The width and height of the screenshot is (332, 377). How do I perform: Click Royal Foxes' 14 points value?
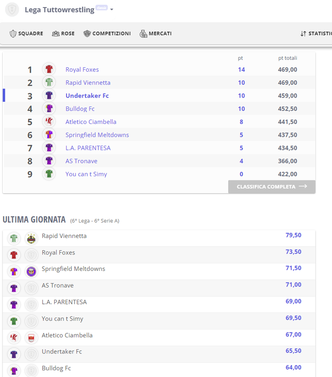click(x=241, y=69)
